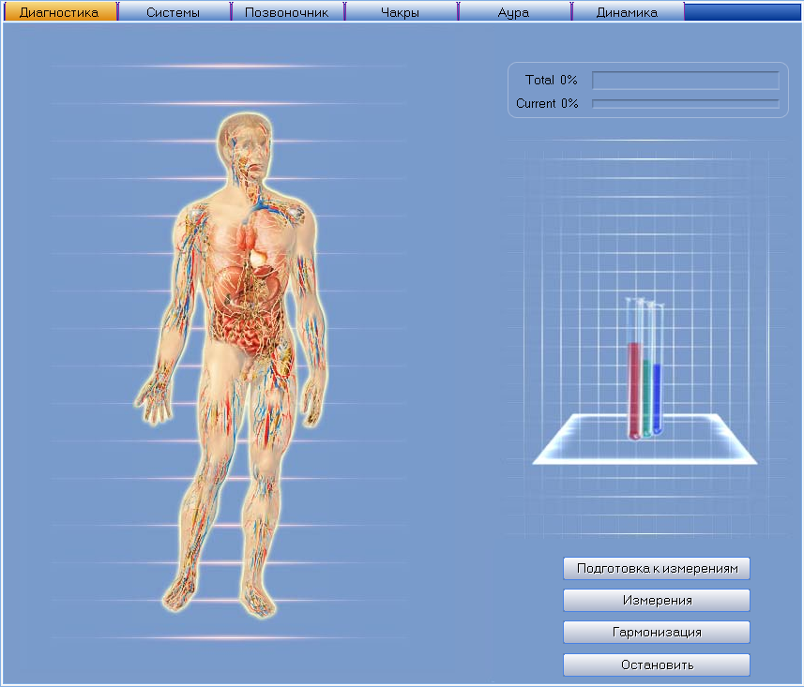Go to the Чакры tab

pyautogui.click(x=401, y=12)
